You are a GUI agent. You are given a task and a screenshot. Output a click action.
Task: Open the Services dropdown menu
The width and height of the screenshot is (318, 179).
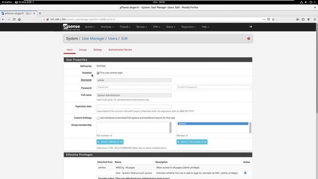[141, 27]
